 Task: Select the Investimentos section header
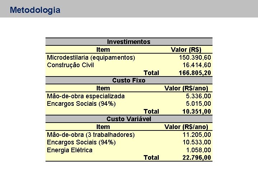129,42
